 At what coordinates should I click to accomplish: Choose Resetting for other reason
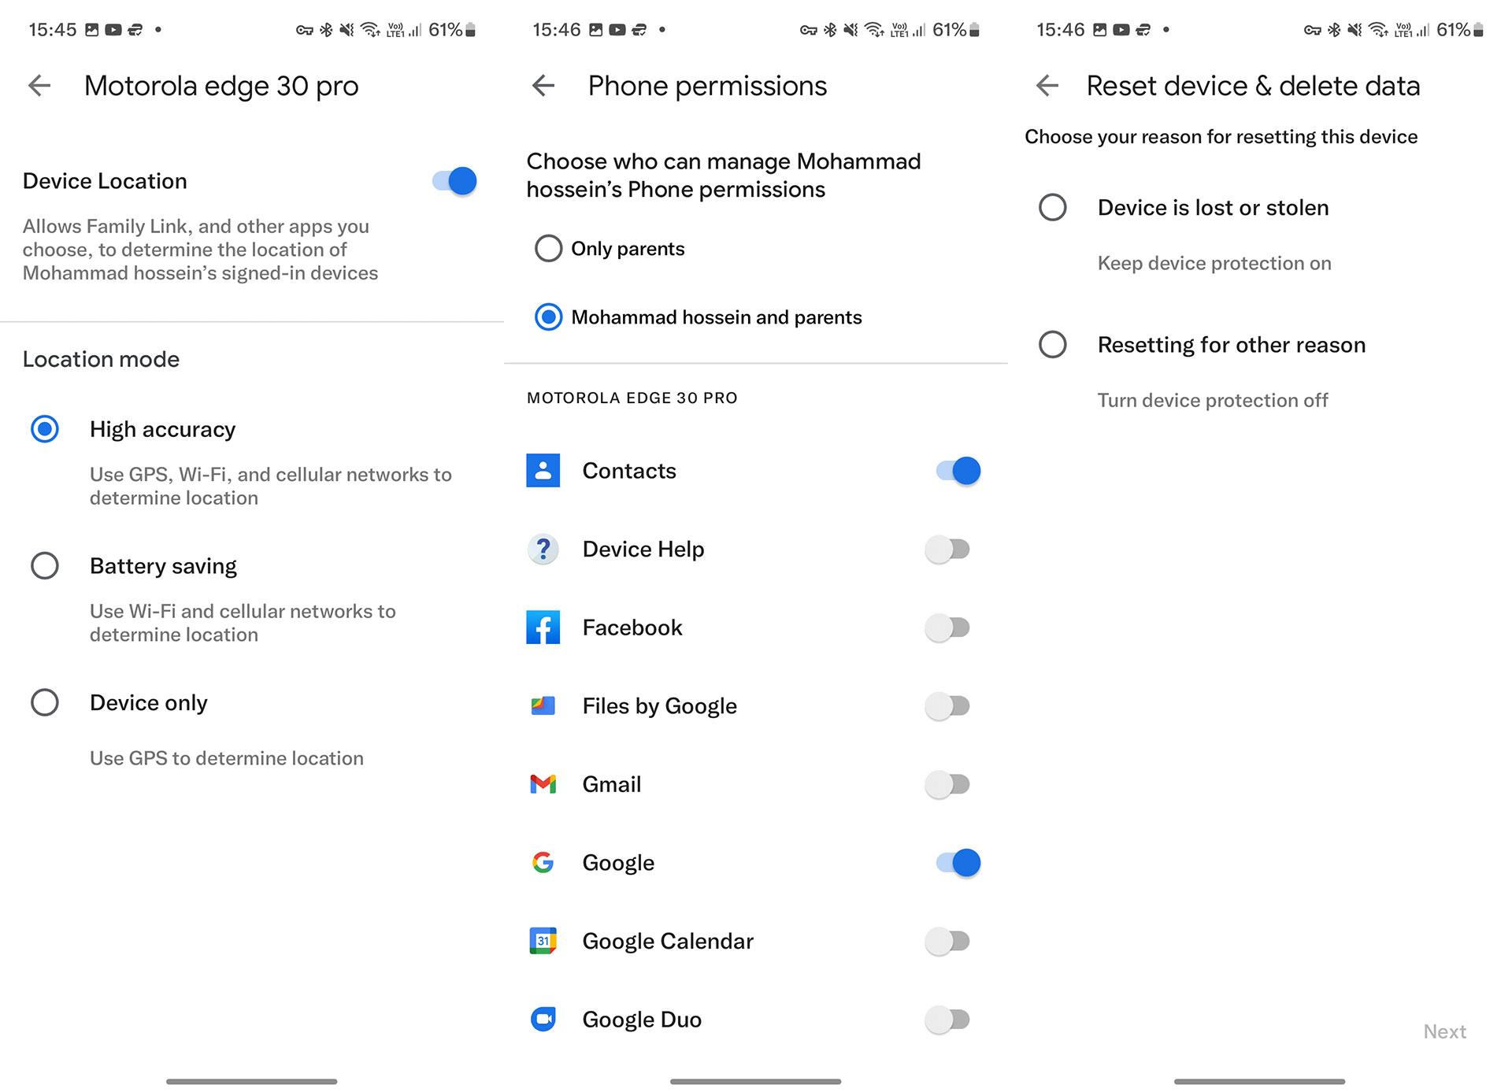1053,345
